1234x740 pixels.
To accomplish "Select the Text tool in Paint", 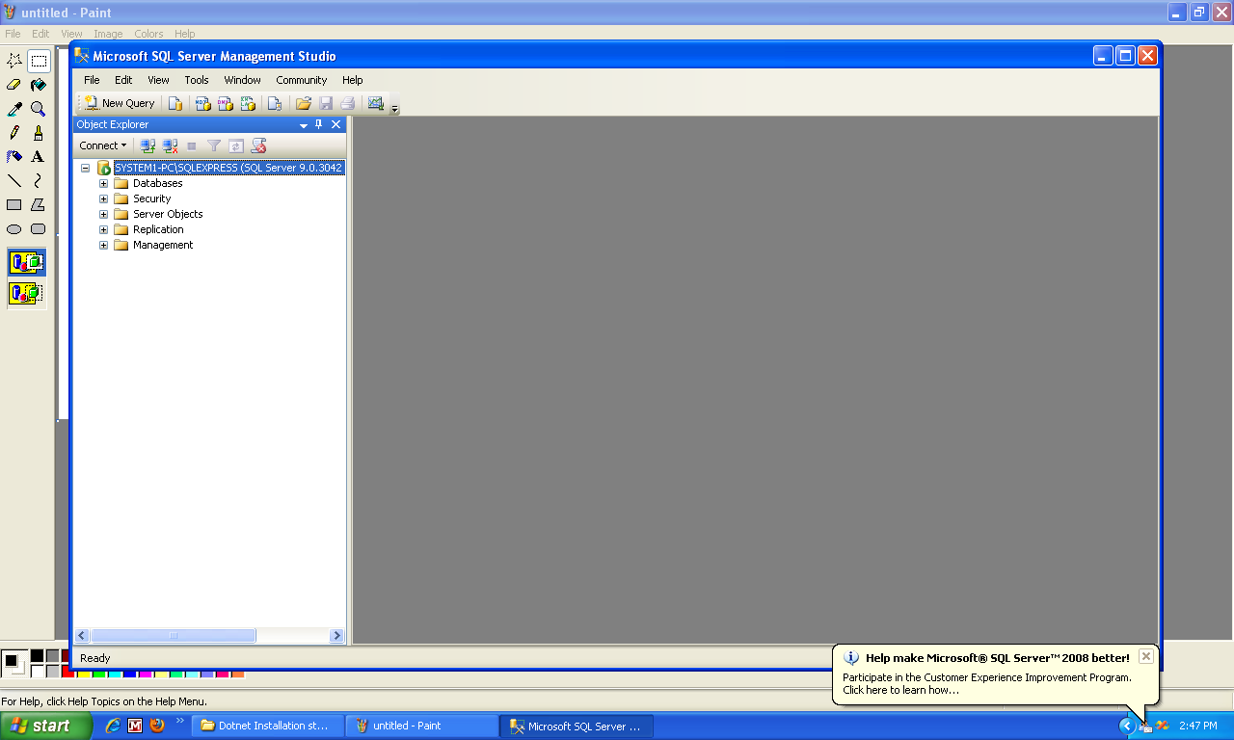I will point(39,156).
